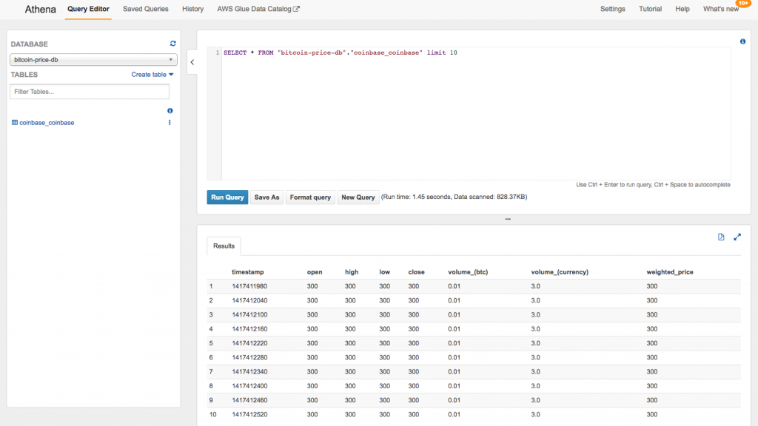Open the Saved Queries tab
This screenshot has width=758, height=426.
[145, 9]
